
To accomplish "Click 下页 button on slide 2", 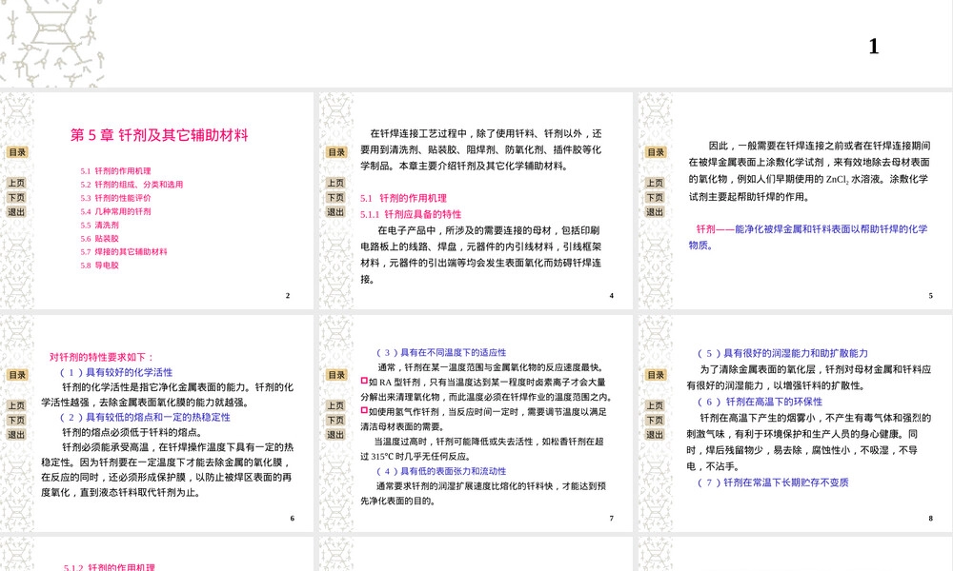I will click(16, 197).
